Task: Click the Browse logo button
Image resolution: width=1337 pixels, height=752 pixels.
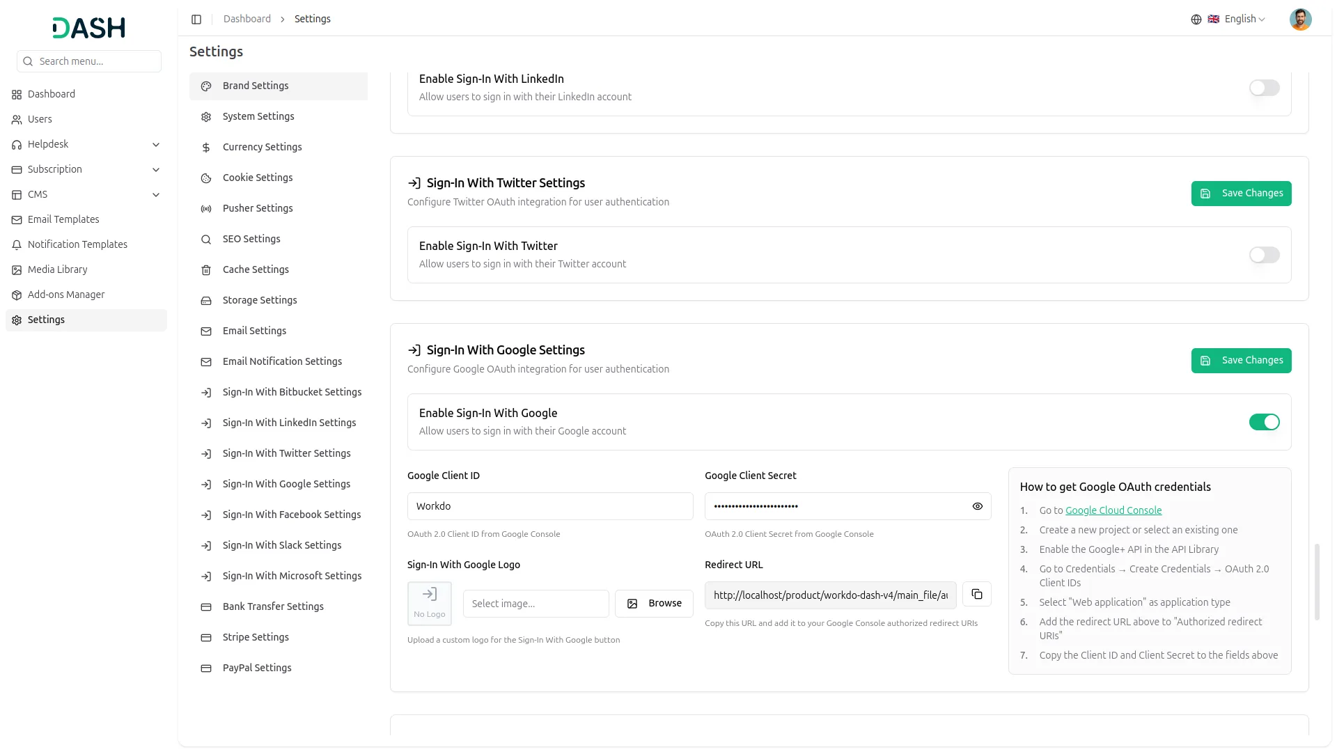Action: (x=654, y=604)
